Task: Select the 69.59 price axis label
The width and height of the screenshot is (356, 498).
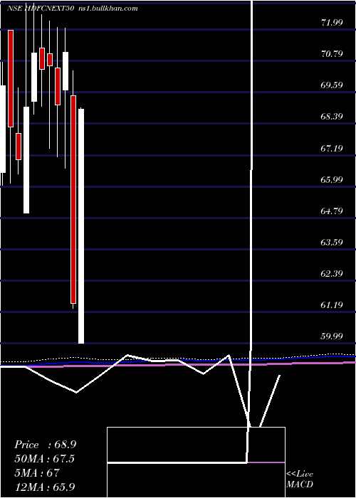Action: tap(333, 85)
